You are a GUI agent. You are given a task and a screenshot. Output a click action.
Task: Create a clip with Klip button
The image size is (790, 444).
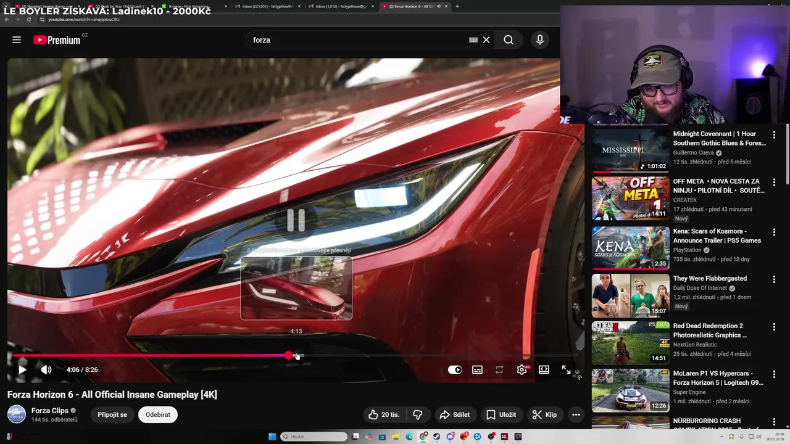click(x=545, y=414)
